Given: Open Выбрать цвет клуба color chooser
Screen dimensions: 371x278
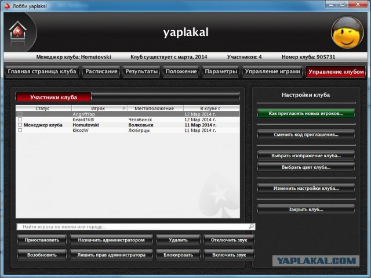Looking at the screenshot, I should (x=306, y=167).
